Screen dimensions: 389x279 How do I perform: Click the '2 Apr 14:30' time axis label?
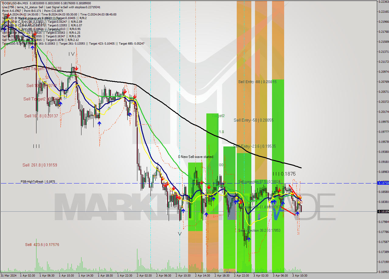point(202,276)
